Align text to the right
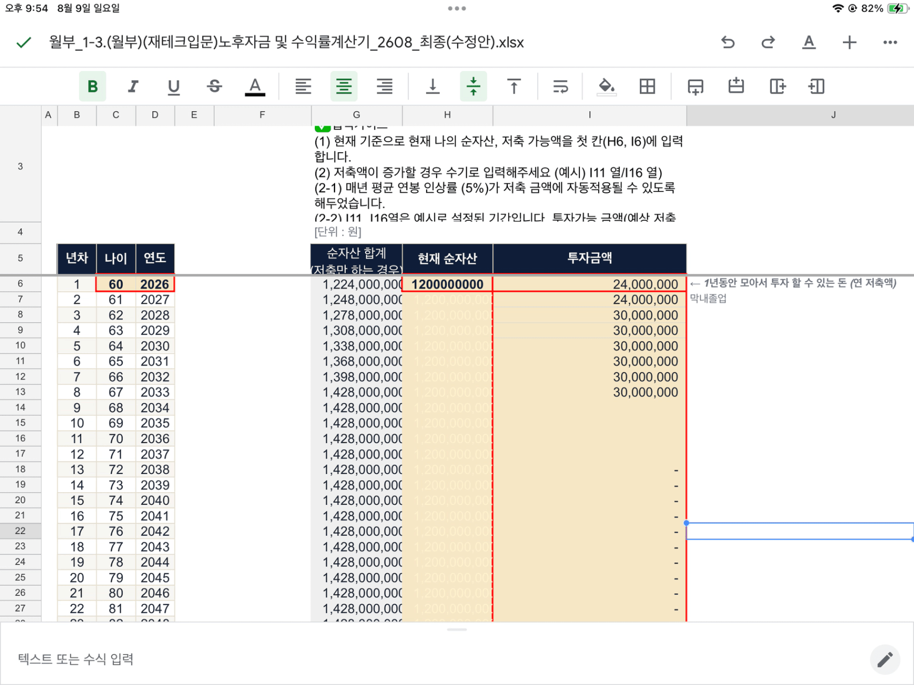The height and width of the screenshot is (685, 914). point(384,86)
